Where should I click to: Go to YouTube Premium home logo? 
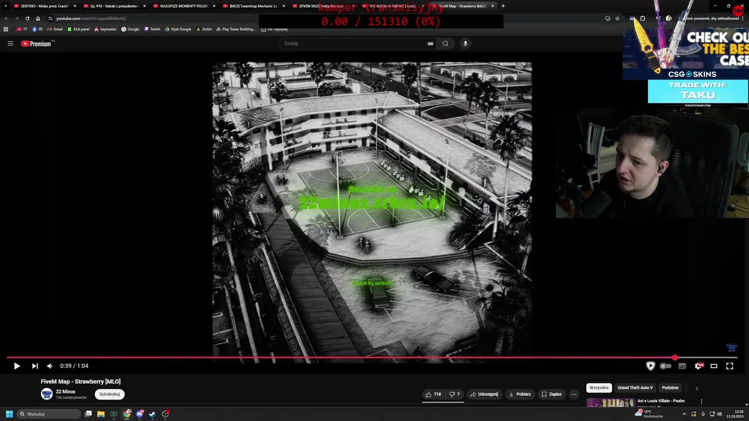(x=37, y=43)
